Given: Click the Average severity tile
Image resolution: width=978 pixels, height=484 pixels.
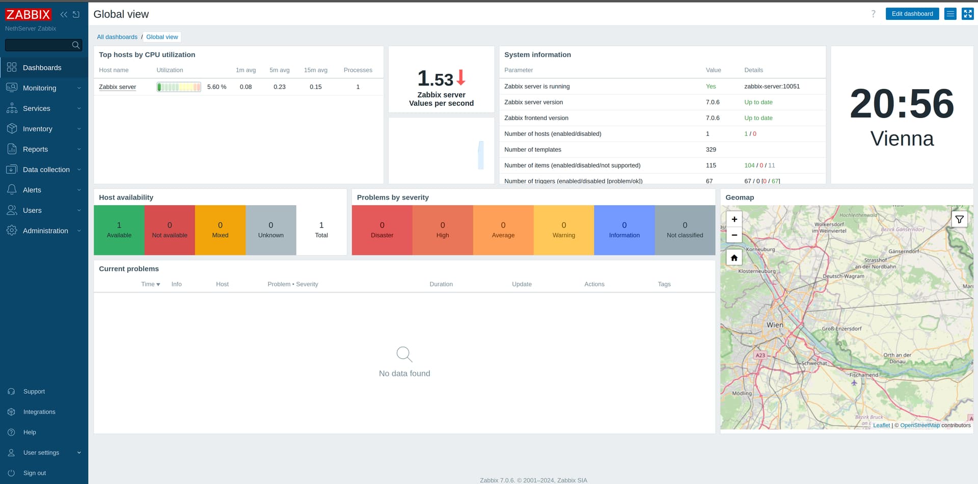Looking at the screenshot, I should click(503, 230).
